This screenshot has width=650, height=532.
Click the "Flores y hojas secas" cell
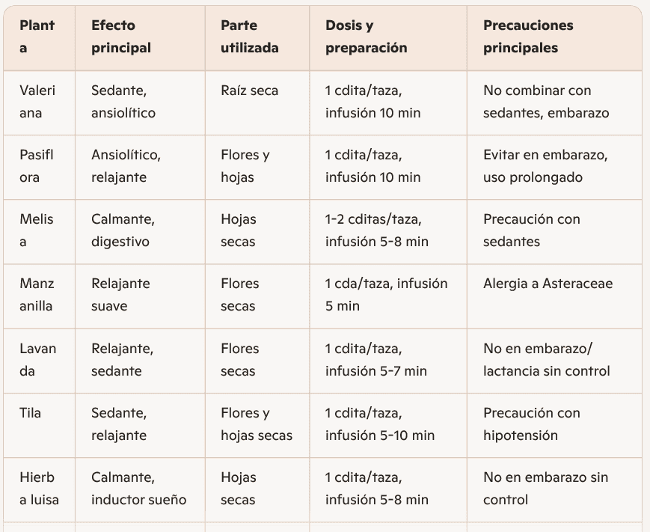pyautogui.click(x=257, y=424)
